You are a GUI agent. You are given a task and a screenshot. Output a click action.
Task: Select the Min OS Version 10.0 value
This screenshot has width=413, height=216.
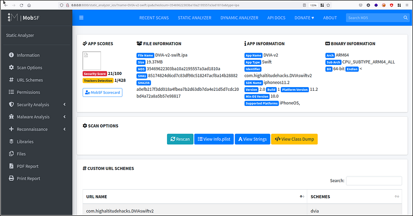(x=274, y=96)
